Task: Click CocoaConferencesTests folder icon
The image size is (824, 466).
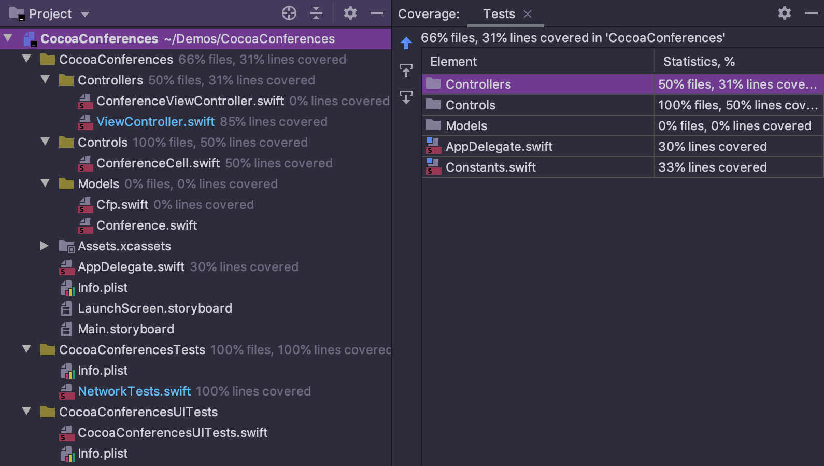Action: click(48, 349)
